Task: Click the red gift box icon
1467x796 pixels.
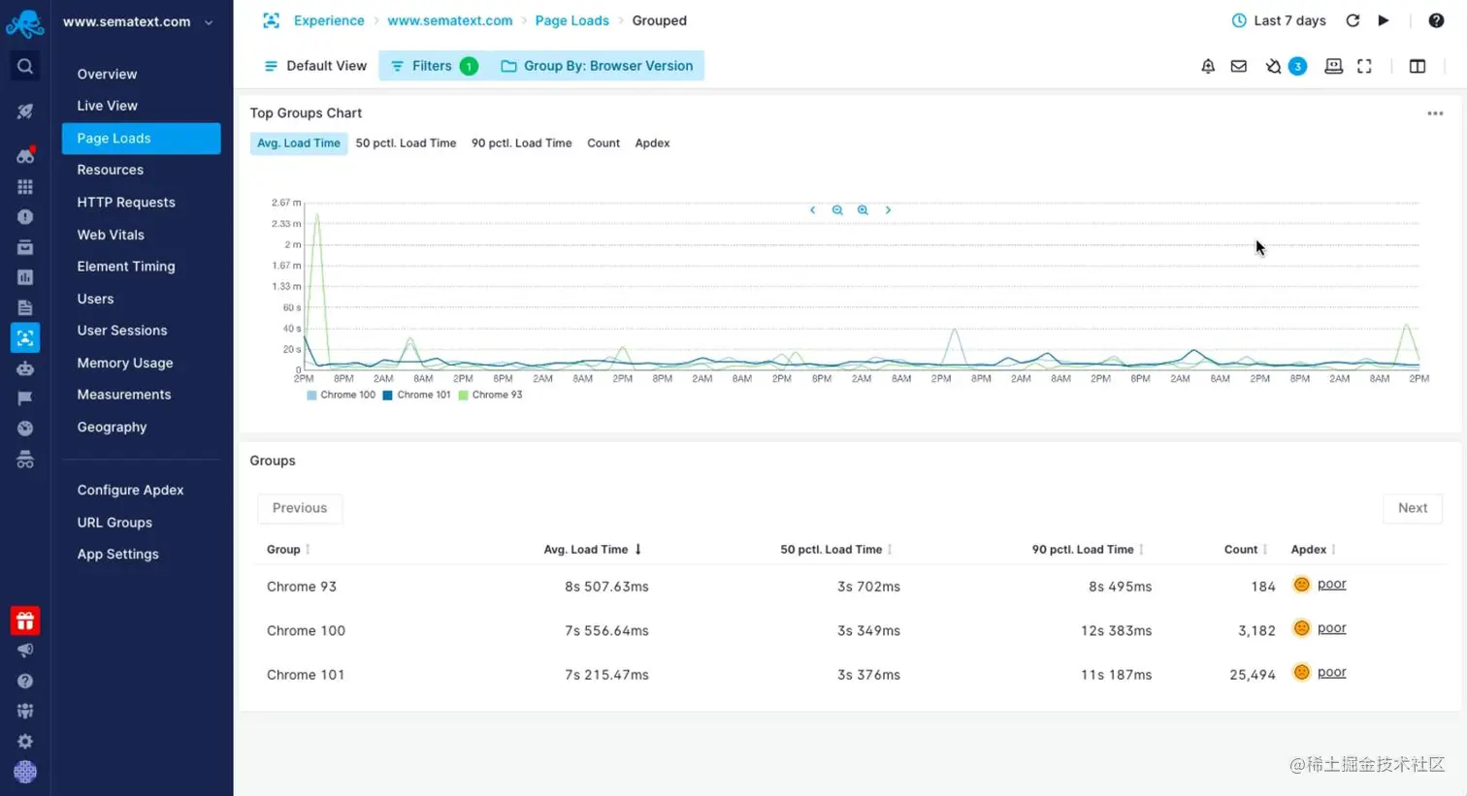Action: pyautogui.click(x=25, y=621)
